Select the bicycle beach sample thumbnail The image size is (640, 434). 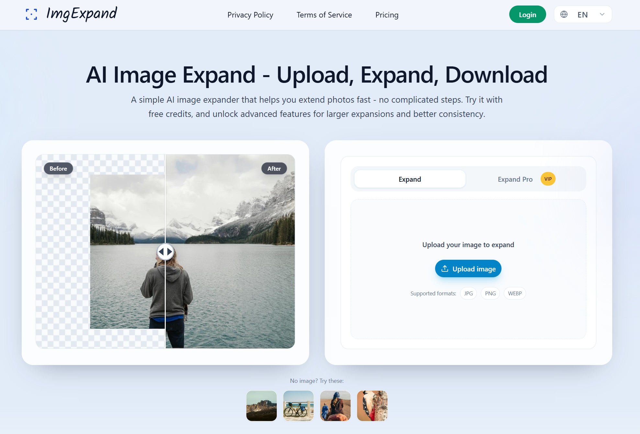click(298, 406)
